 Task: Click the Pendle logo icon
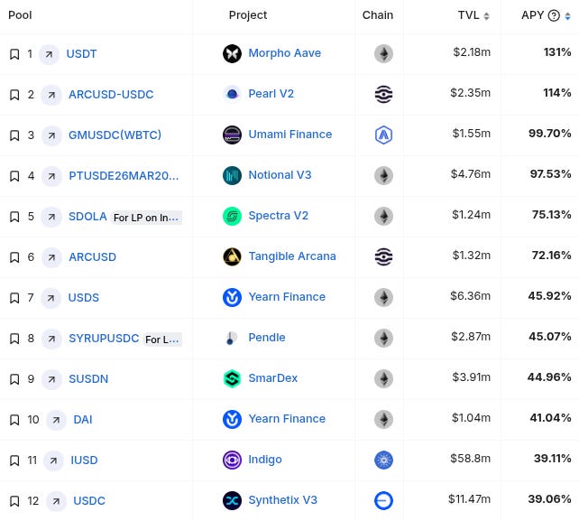[233, 338]
